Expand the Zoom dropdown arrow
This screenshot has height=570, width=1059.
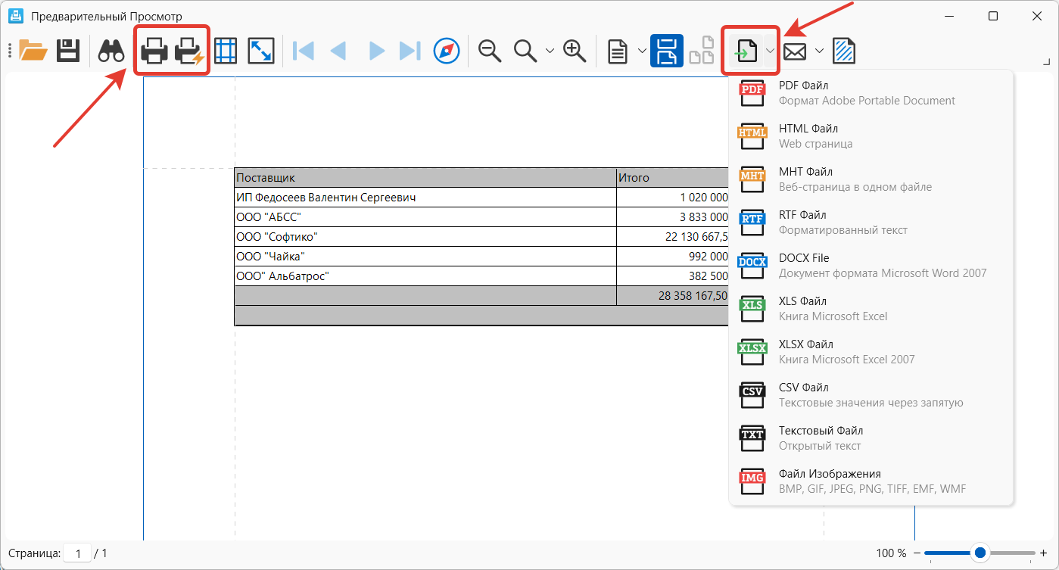click(x=550, y=51)
